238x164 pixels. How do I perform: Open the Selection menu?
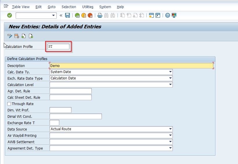point(69,7)
